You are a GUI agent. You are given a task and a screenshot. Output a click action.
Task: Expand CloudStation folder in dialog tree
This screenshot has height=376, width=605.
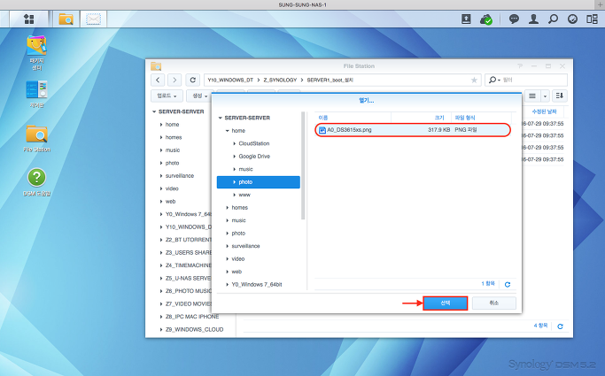(234, 143)
